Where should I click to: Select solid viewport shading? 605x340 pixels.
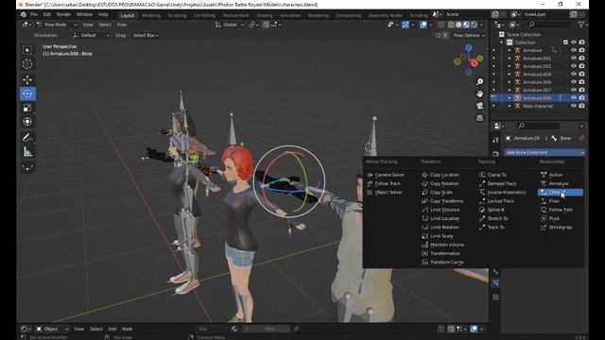tap(458, 25)
